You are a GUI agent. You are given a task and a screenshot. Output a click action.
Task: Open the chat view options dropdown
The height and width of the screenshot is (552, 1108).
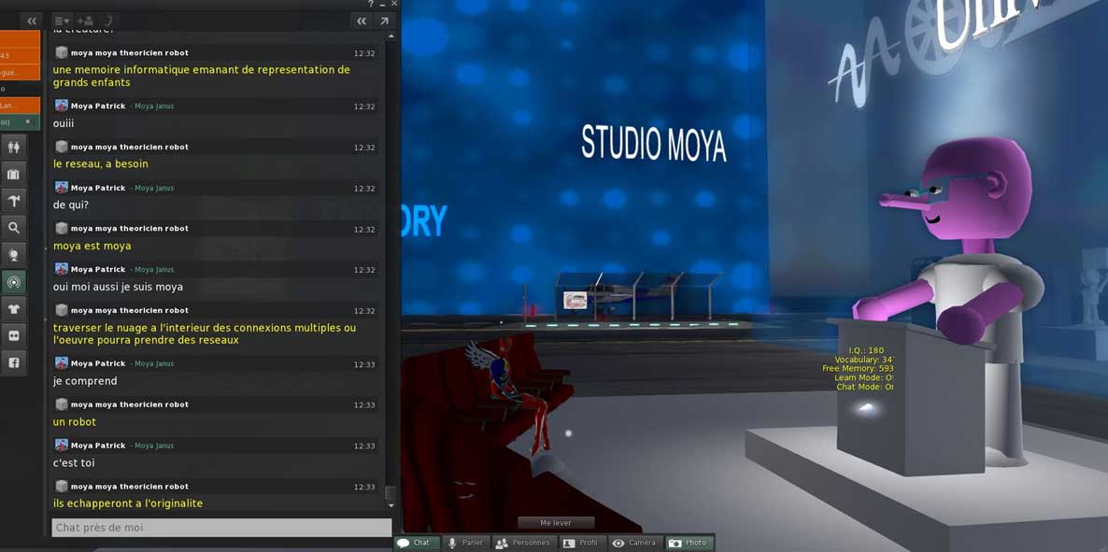(x=62, y=21)
